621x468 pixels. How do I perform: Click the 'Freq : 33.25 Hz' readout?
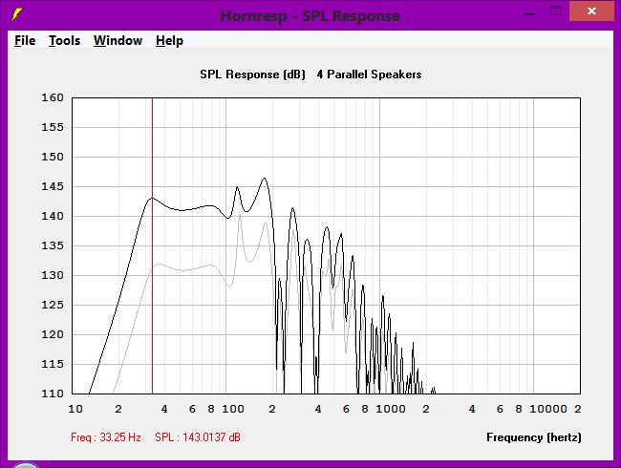point(106,437)
